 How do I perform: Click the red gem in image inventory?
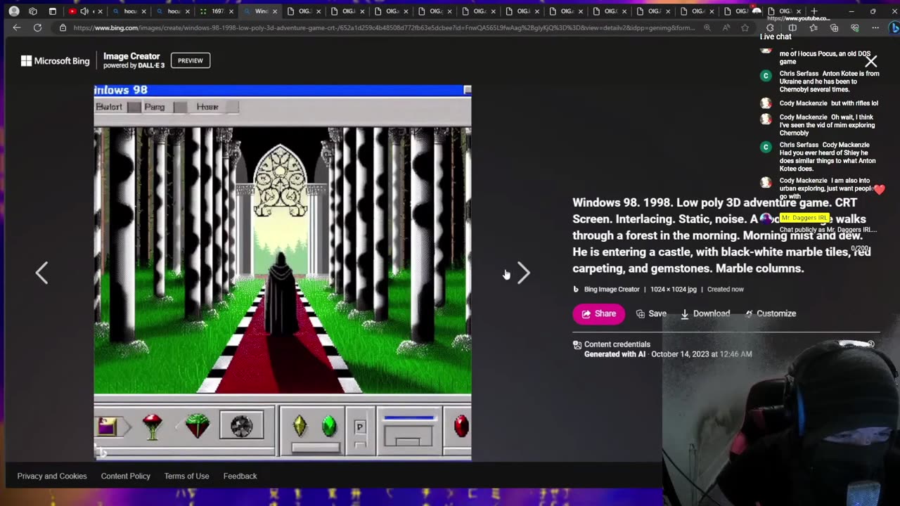pyautogui.click(x=461, y=426)
